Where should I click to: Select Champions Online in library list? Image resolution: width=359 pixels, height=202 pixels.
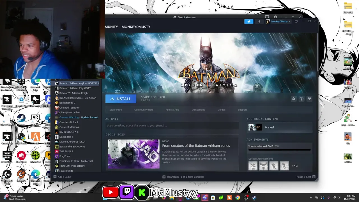coord(70,113)
